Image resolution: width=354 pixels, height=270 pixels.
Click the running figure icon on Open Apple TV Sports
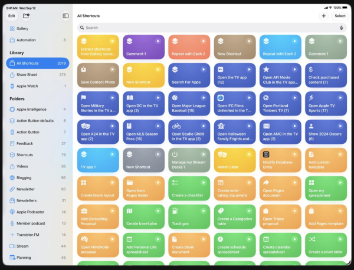pyautogui.click(x=312, y=98)
